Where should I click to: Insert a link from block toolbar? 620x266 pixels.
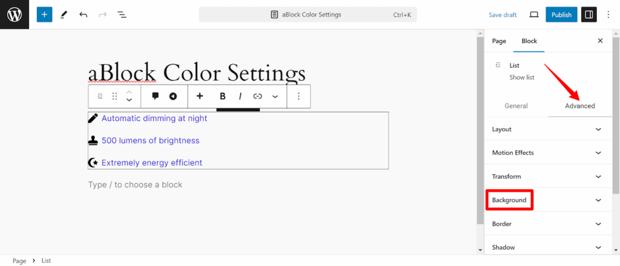pos(258,96)
